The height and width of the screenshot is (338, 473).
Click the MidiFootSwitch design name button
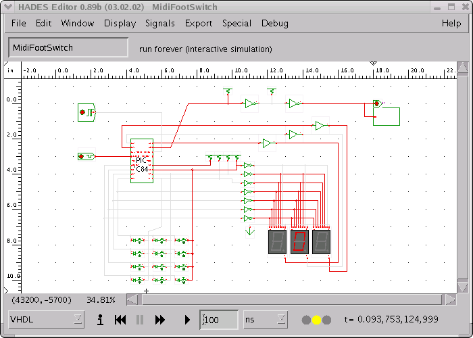point(68,48)
